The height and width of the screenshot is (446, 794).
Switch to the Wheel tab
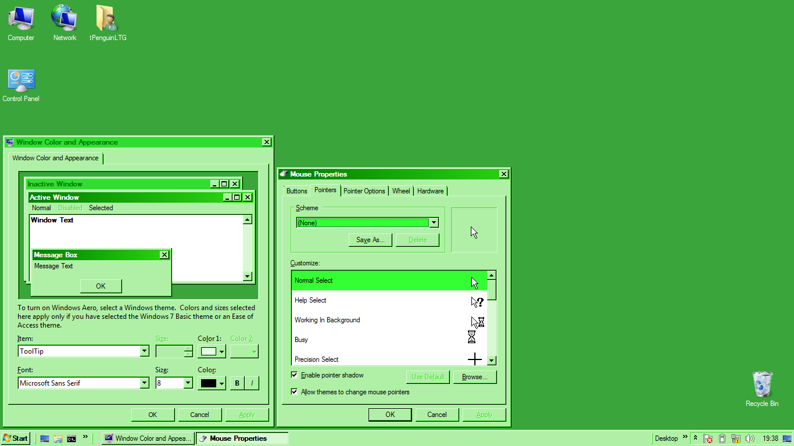(x=401, y=191)
